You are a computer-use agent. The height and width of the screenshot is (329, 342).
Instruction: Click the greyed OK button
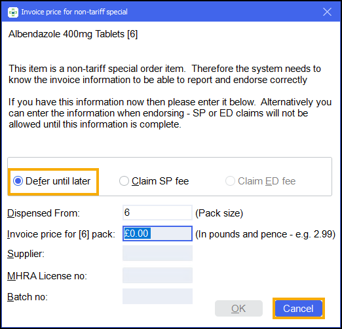(x=238, y=308)
